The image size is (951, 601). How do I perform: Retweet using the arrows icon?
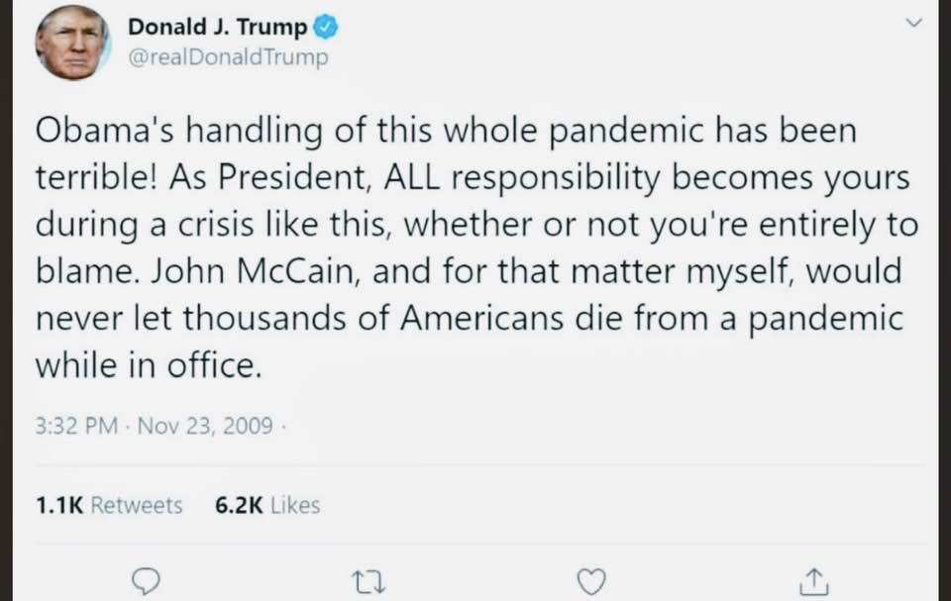(x=369, y=581)
